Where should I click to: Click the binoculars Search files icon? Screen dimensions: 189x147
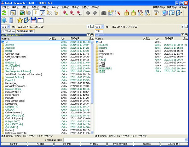tap(104, 13)
